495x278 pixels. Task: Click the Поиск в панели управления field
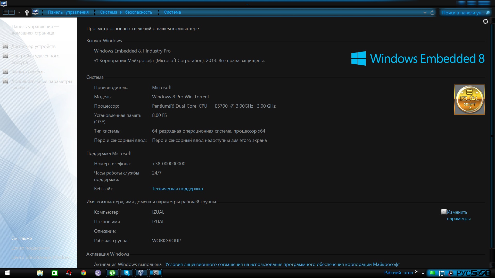pyautogui.click(x=463, y=13)
